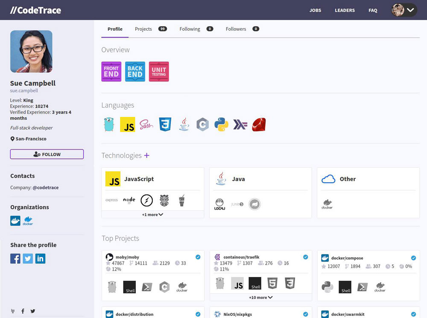Click the Haskell language icon
Viewport: 427px width, 318px height.
(x=240, y=125)
